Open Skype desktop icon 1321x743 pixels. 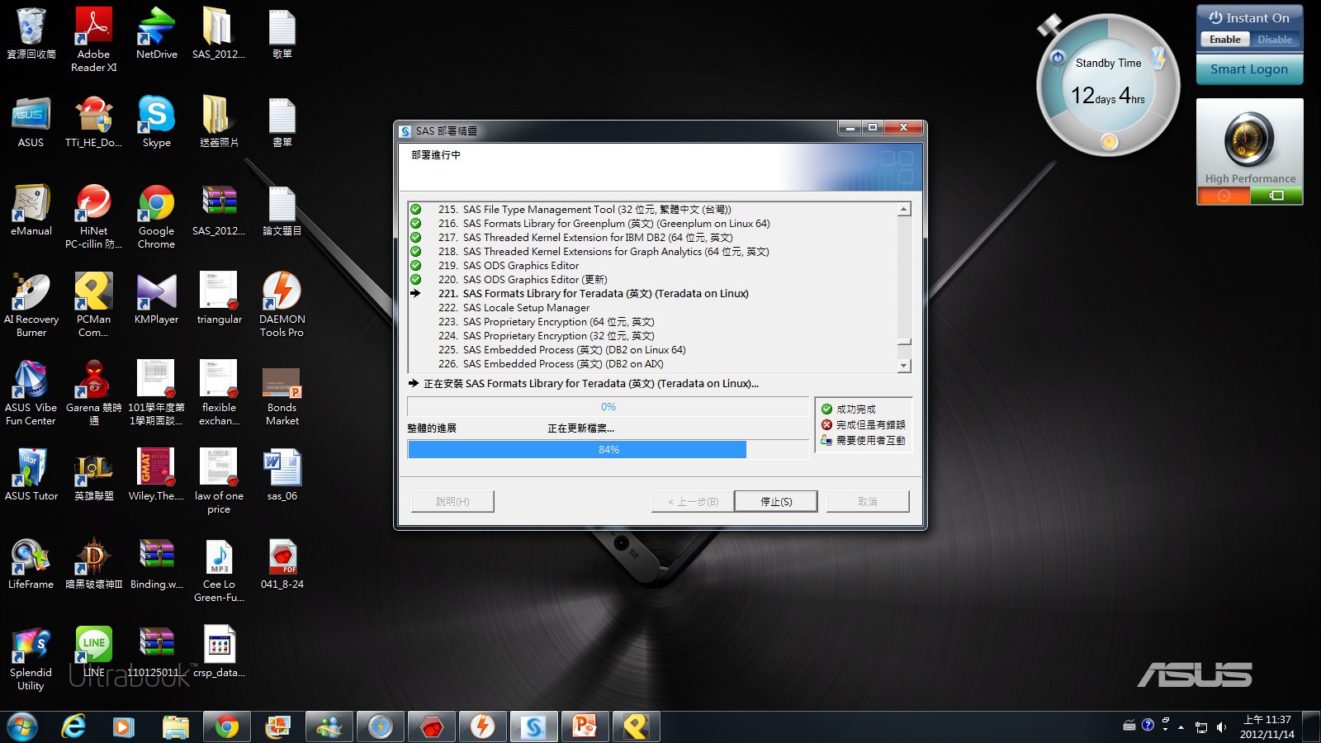[x=156, y=121]
